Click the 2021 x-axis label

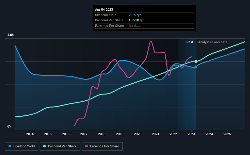point(156,134)
